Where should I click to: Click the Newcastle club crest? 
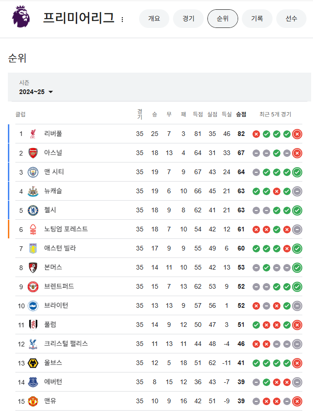point(33,191)
